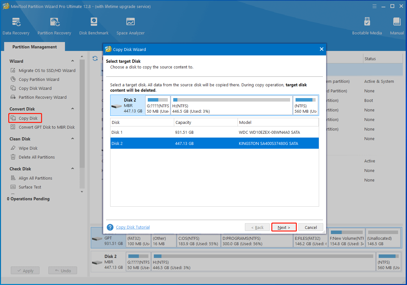
Task: Click sidebar scrollbar down arrow
Action: 82,192
